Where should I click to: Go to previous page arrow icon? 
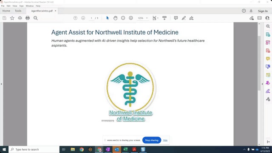click(75, 18)
